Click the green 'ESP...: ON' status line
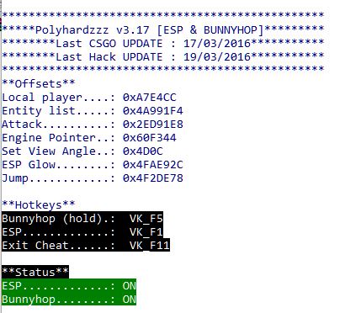Screen dimensions: 340x313 (69, 286)
